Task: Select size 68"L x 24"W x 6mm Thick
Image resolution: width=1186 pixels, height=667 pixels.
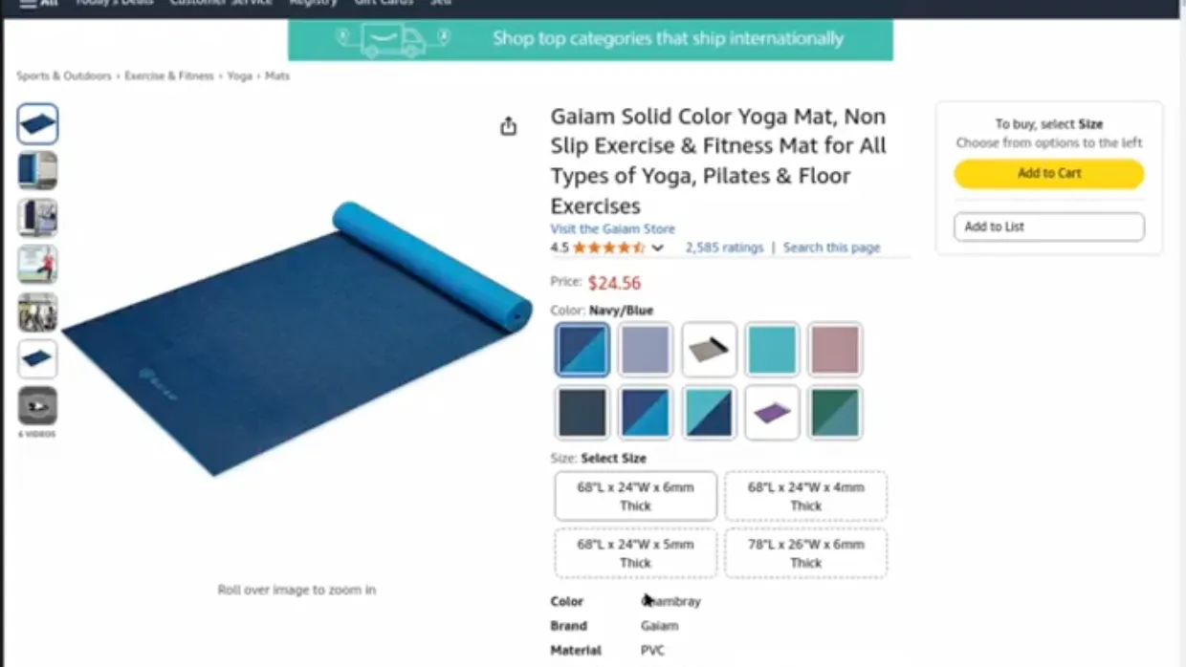Action: (635, 496)
